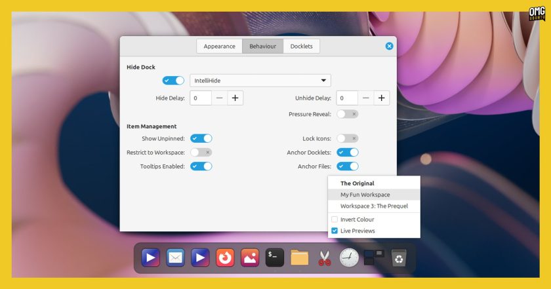551x289 pixels.
Task: Open the image viewer photo icon in dock
Action: point(250,258)
